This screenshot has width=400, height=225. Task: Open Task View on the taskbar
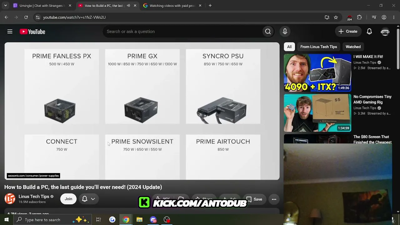pos(98,220)
